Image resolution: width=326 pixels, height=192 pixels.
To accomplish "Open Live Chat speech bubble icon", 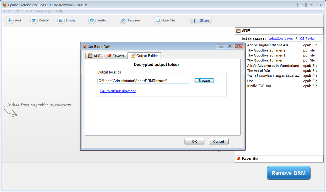I will 158,20.
